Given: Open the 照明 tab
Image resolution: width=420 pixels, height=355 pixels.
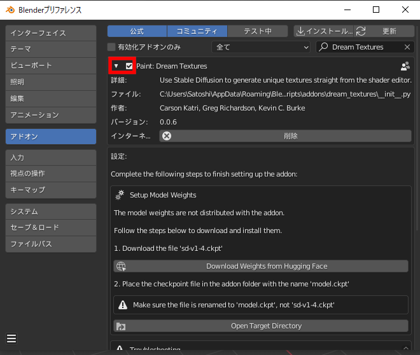Looking at the screenshot, I should coord(51,82).
